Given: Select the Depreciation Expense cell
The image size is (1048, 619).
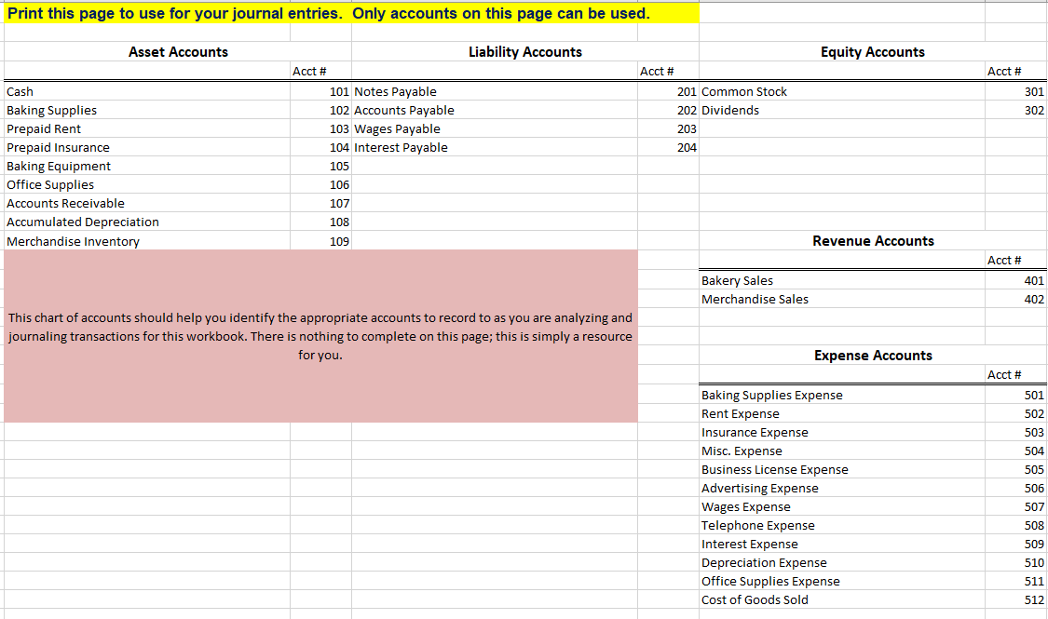Looking at the screenshot, I should click(x=842, y=563).
